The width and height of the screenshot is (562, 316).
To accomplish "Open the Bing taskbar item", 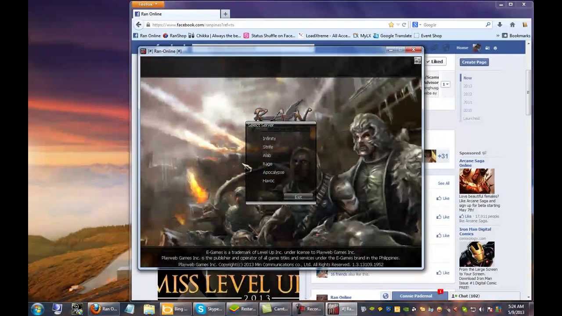I will click(x=176, y=309).
